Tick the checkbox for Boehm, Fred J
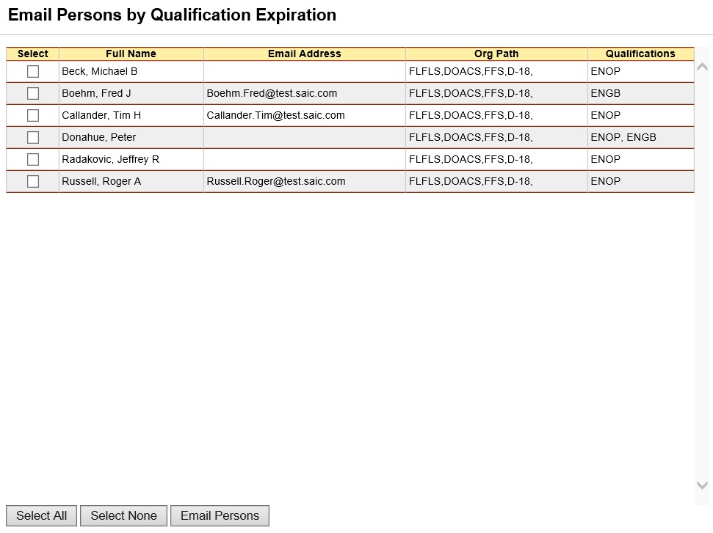The width and height of the screenshot is (713, 533). pyautogui.click(x=33, y=94)
